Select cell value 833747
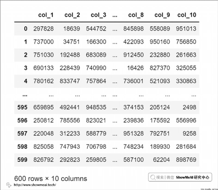Image resolution: width=218 pixels, height=190 pixels. pyautogui.click(x=70, y=81)
